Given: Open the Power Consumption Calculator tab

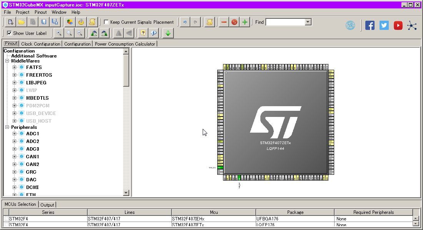Looking at the screenshot, I should pyautogui.click(x=125, y=44).
